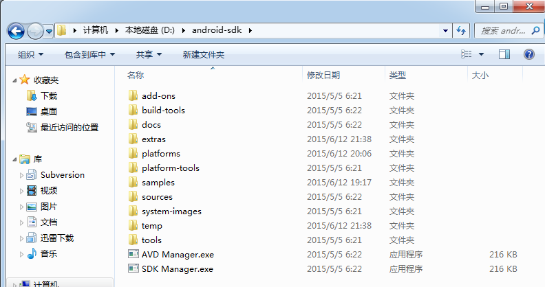The image size is (545, 287).
Task: Refresh the folder with the refresh icon
Action: [461, 31]
